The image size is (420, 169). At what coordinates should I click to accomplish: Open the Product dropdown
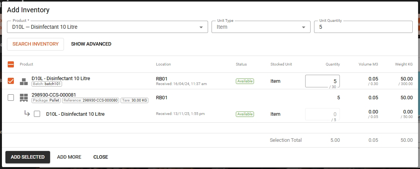click(108, 27)
